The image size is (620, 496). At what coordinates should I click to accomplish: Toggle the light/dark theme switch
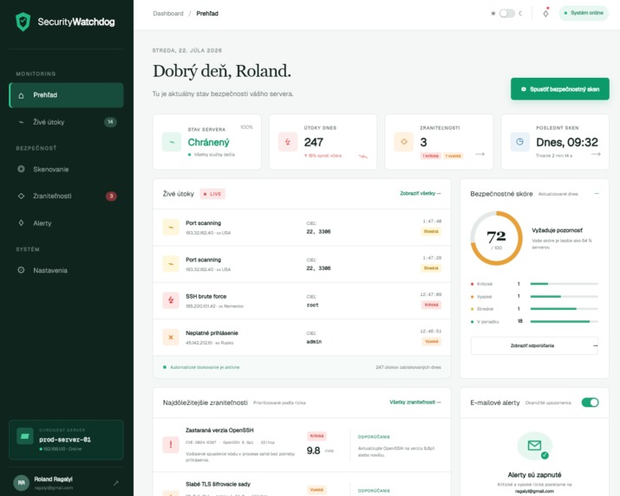(x=507, y=13)
